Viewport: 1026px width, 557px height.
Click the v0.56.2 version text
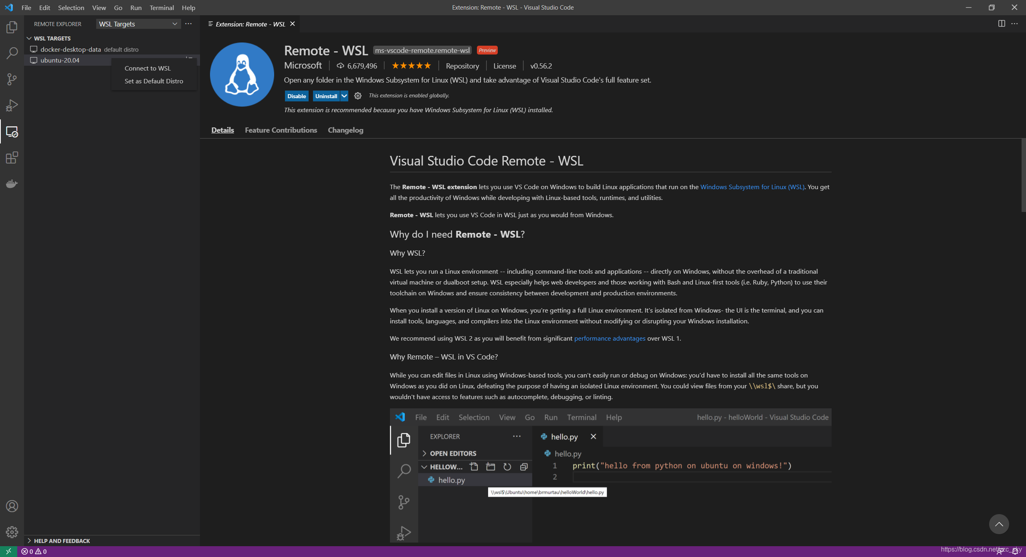pyautogui.click(x=541, y=66)
